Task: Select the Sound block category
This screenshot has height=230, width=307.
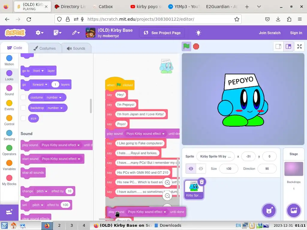Action: 9,90
